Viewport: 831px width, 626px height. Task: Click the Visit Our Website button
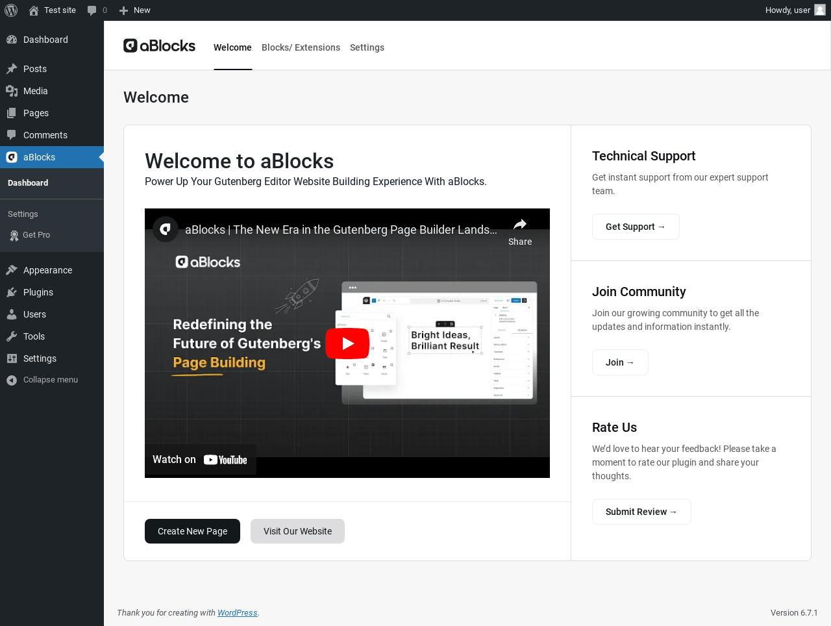click(297, 531)
